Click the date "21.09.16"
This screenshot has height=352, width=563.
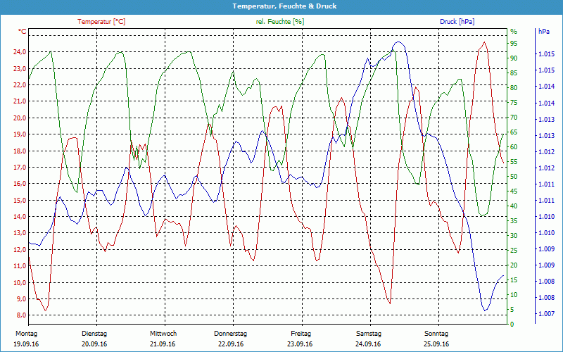pos(163,344)
